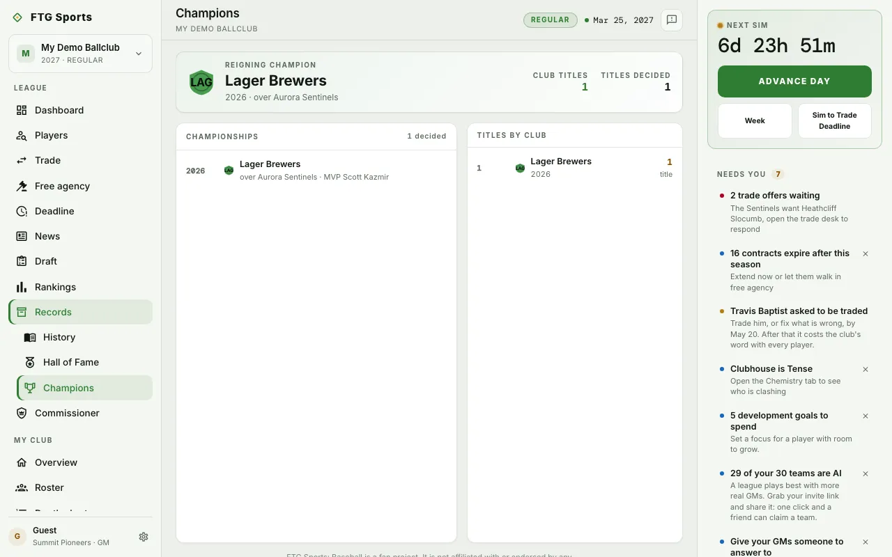892x557 pixels.
Task: Open the 2 trade offers waiting notice
Action: pos(794,212)
